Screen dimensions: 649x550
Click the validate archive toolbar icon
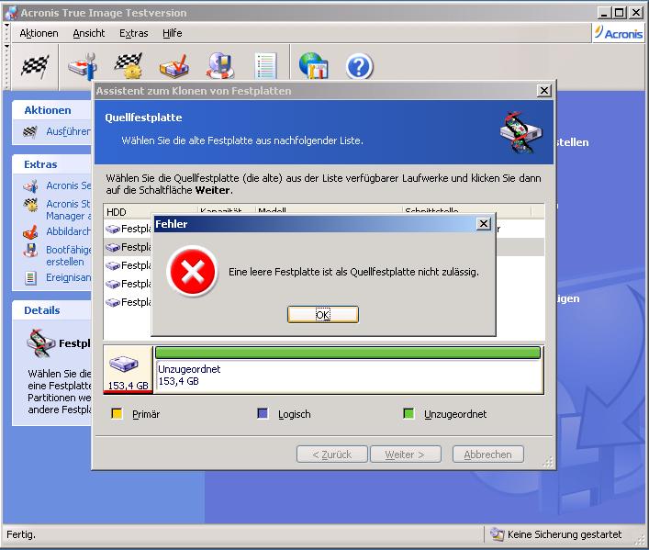point(174,66)
